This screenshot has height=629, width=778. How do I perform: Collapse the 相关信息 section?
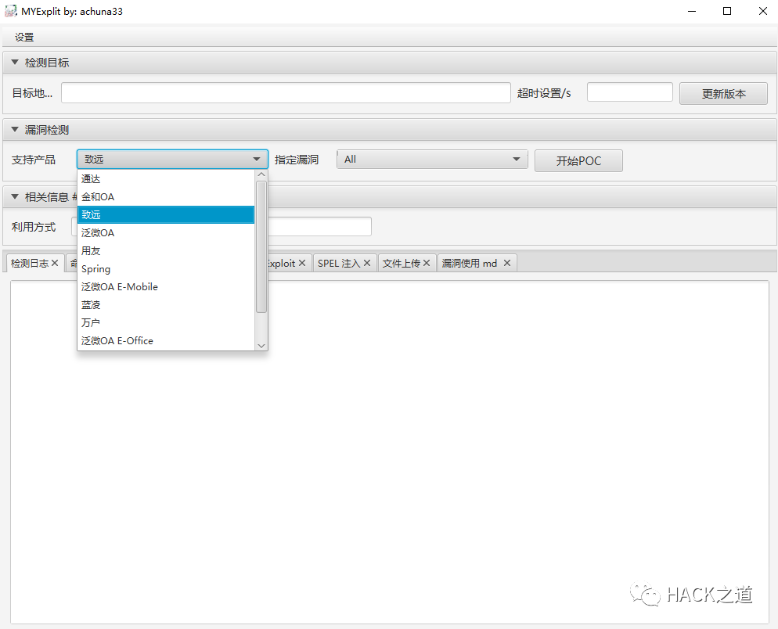(x=15, y=197)
